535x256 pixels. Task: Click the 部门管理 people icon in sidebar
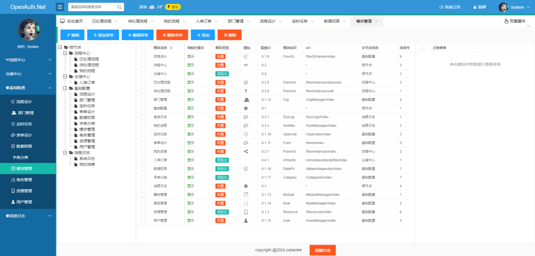(x=13, y=112)
